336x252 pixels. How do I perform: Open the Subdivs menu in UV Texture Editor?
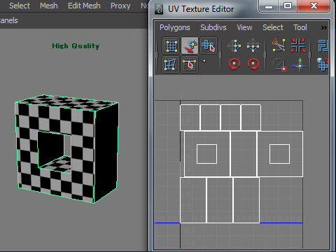coord(213,27)
